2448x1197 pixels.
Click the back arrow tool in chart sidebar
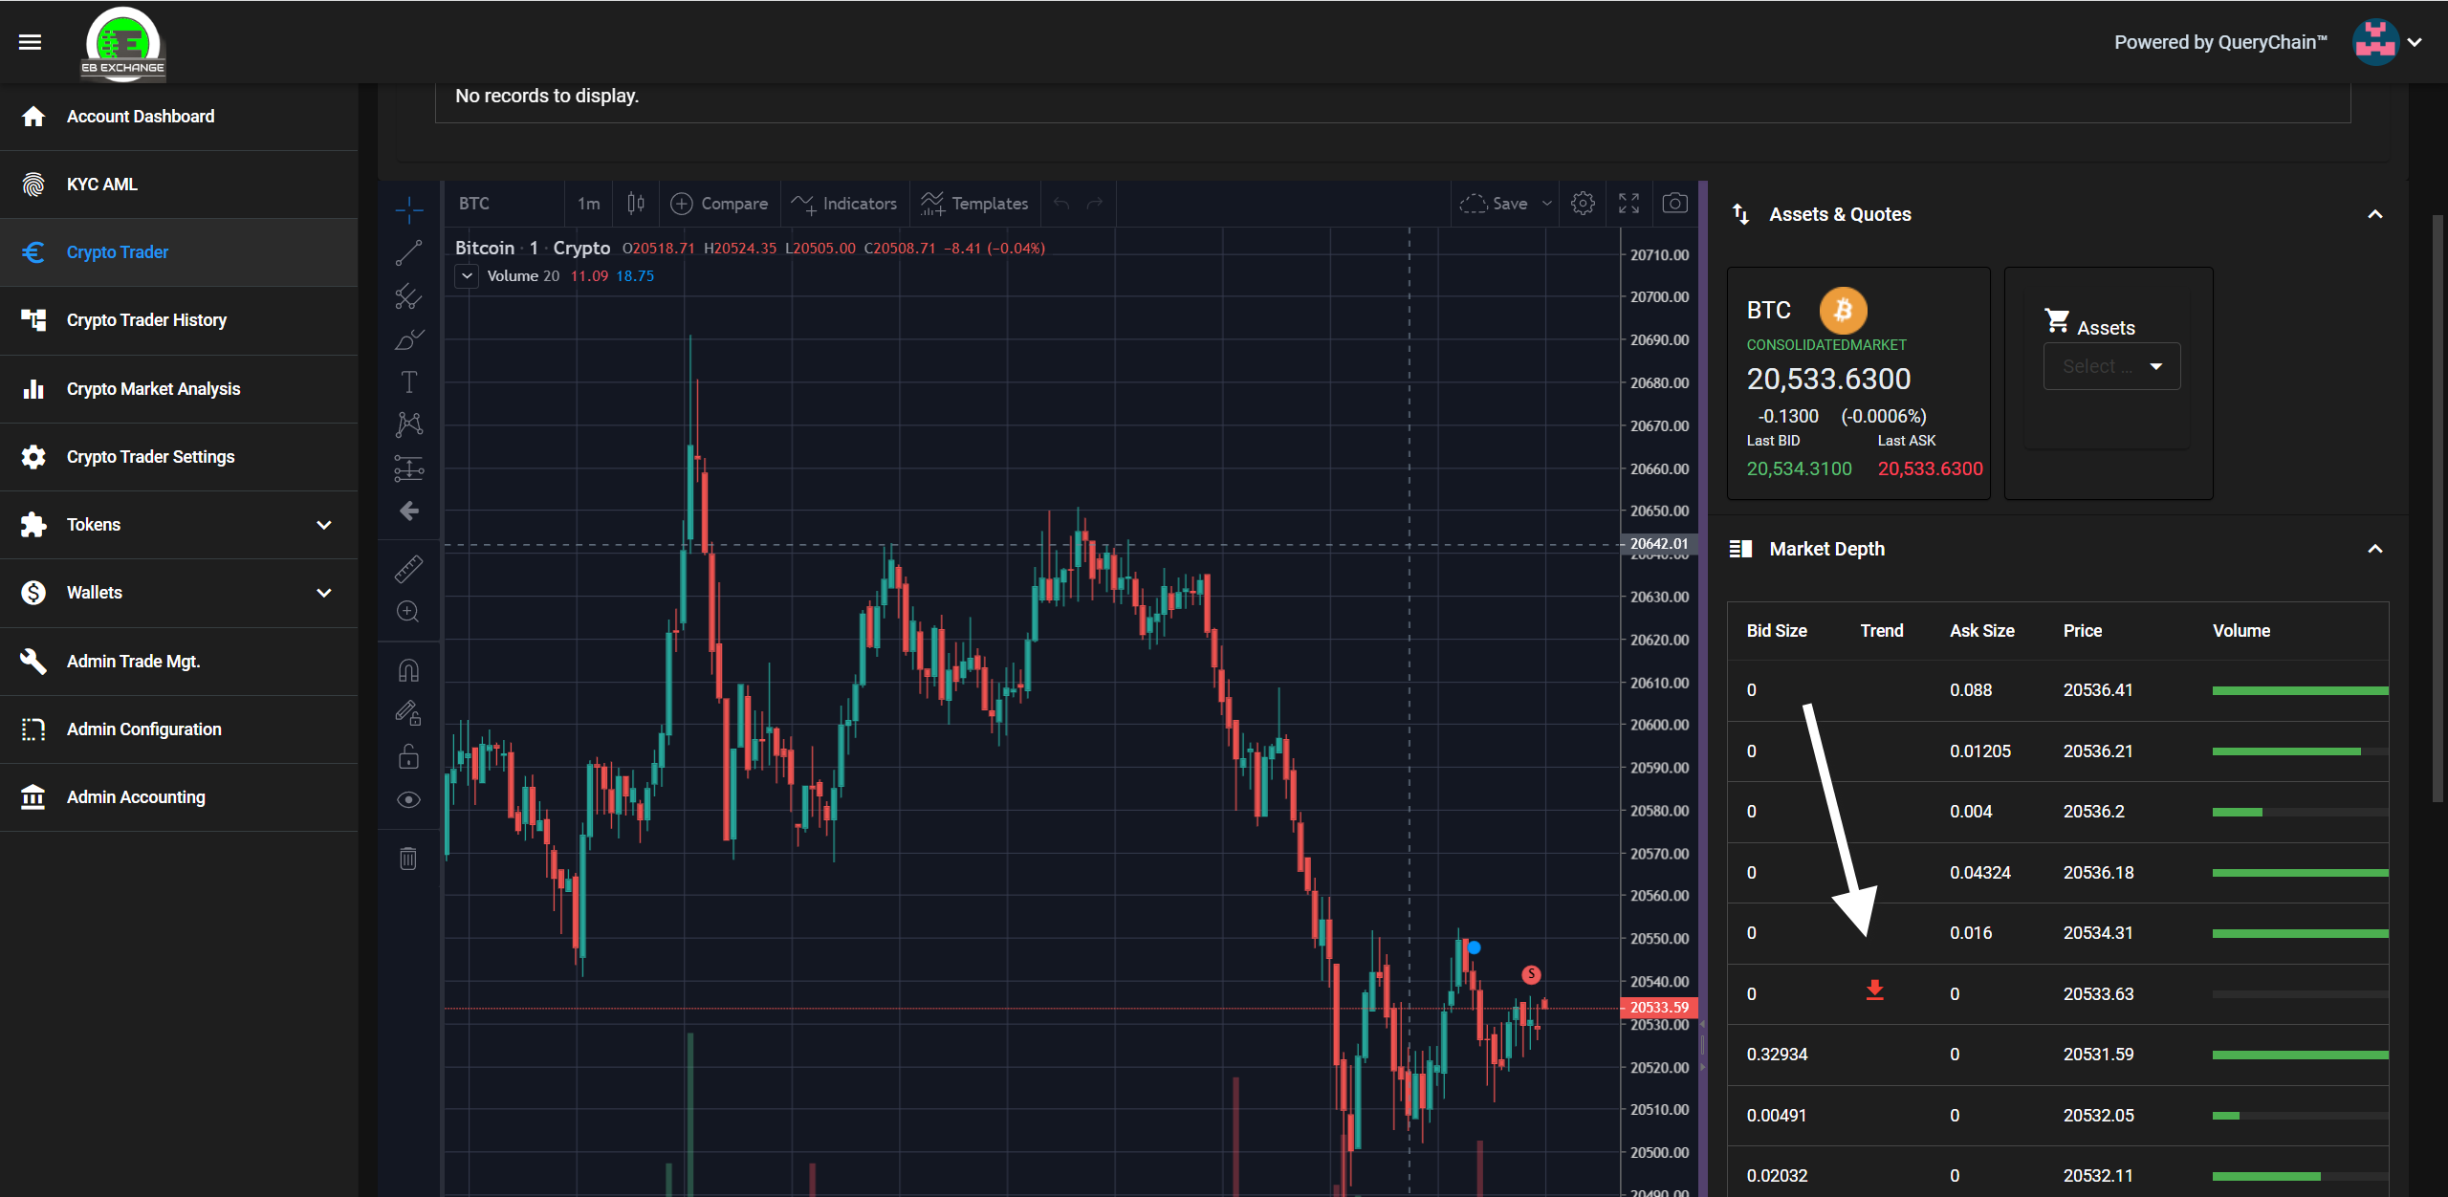(409, 511)
